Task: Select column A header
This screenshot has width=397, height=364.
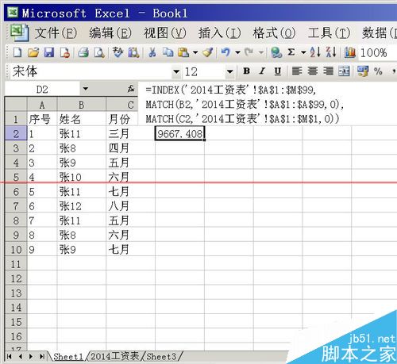Action: (42, 105)
